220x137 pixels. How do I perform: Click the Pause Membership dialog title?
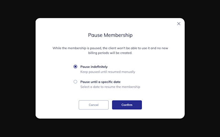(110, 35)
